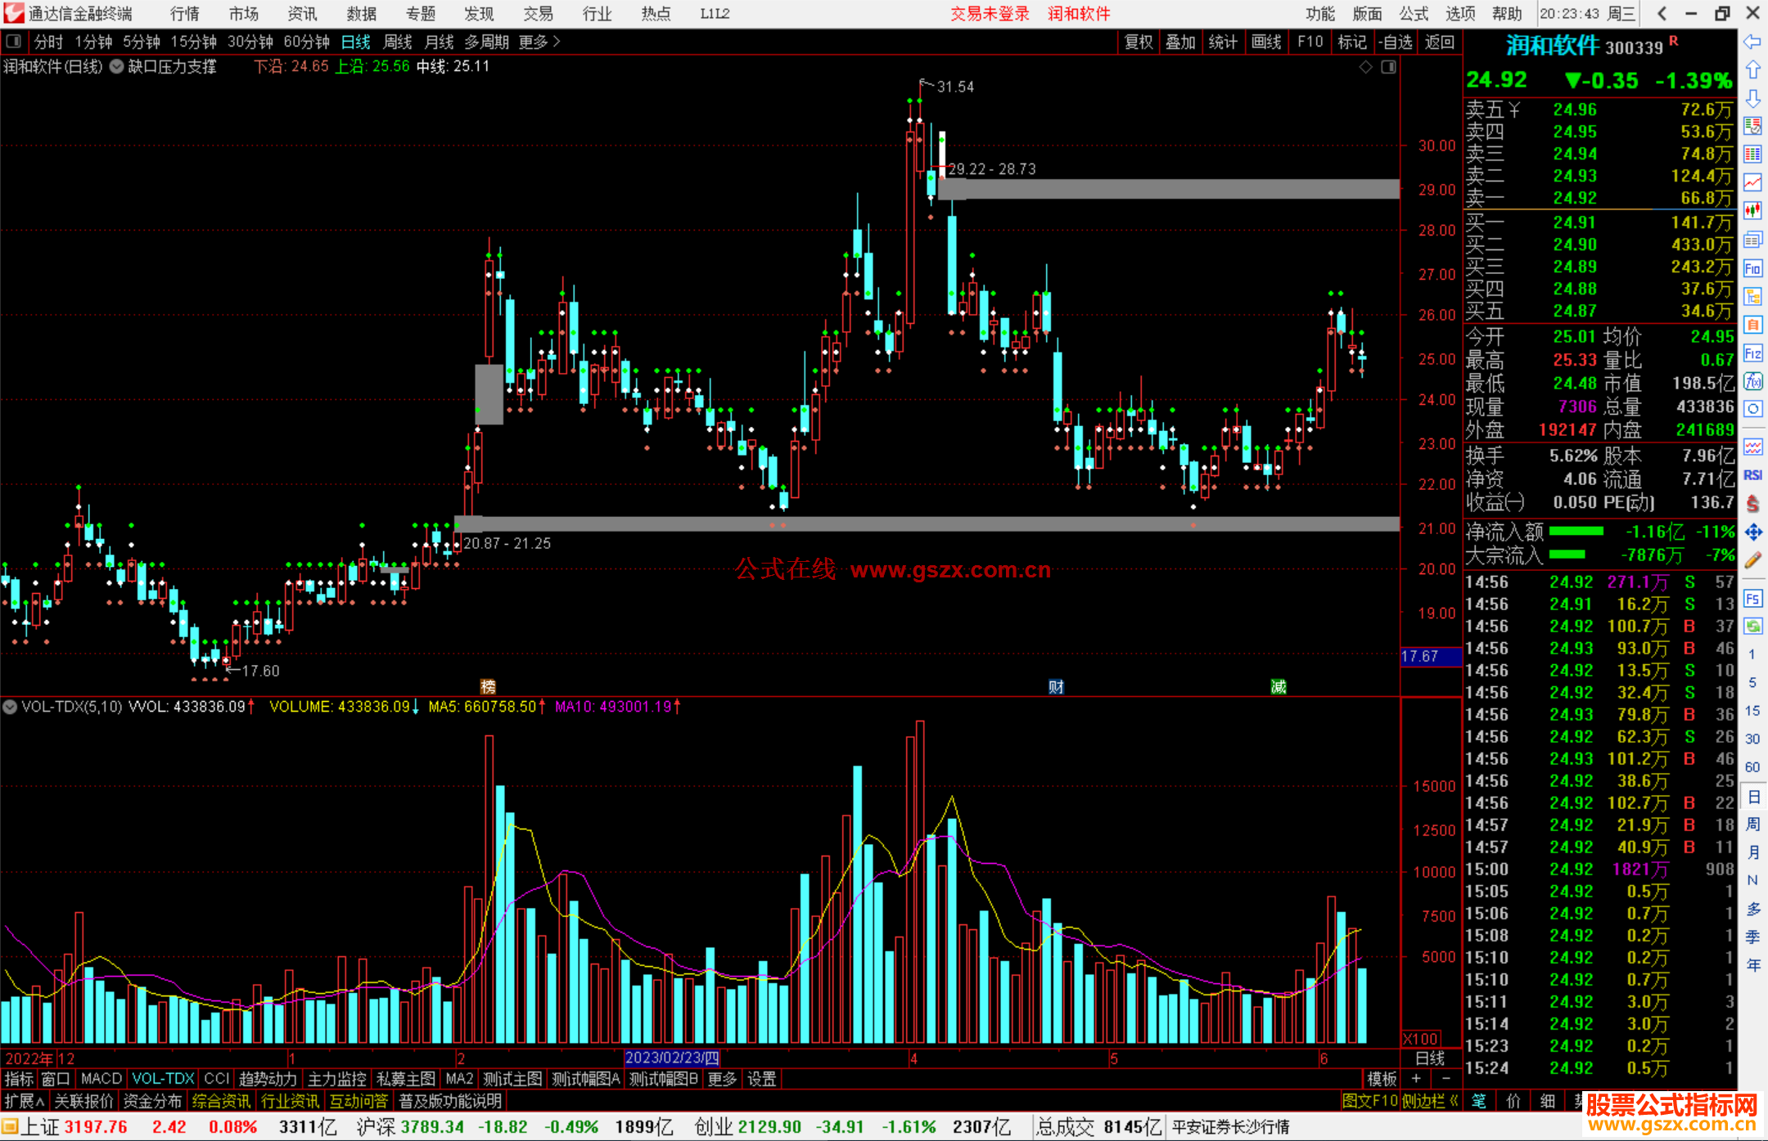
Task: Select the pencil drawing tool icon
Action: tap(1752, 560)
